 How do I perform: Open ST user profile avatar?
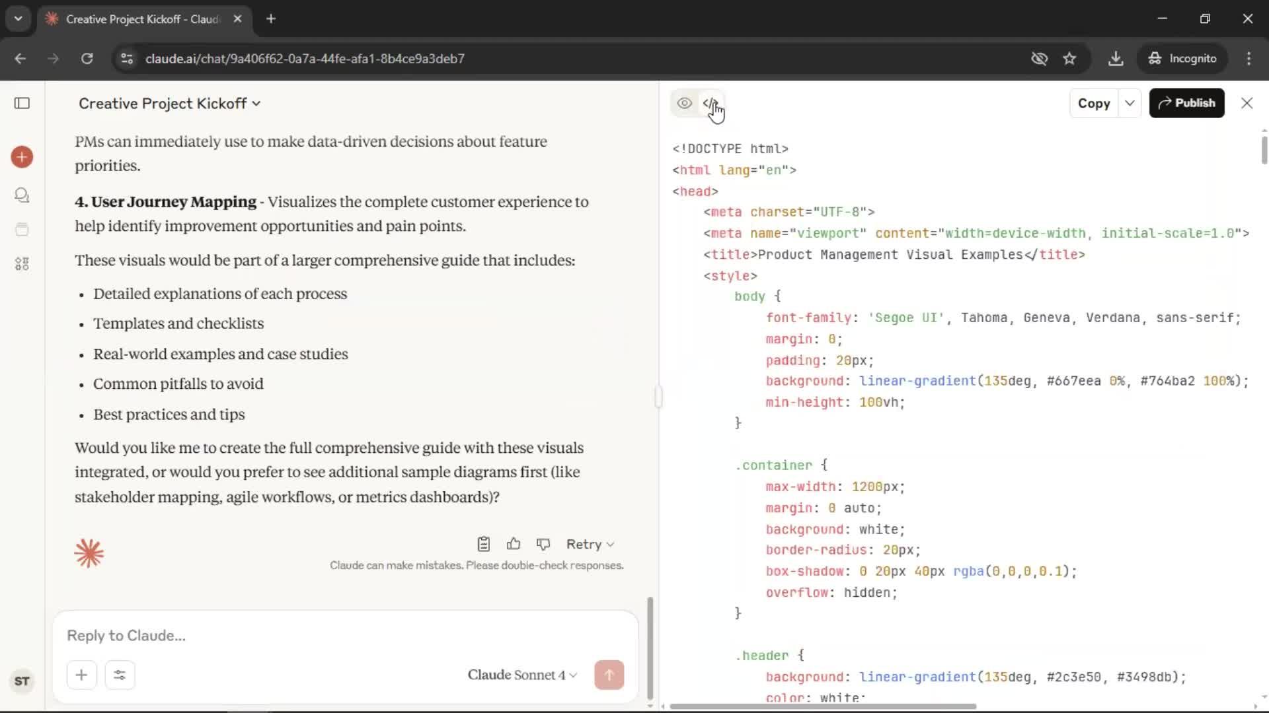coord(22,681)
